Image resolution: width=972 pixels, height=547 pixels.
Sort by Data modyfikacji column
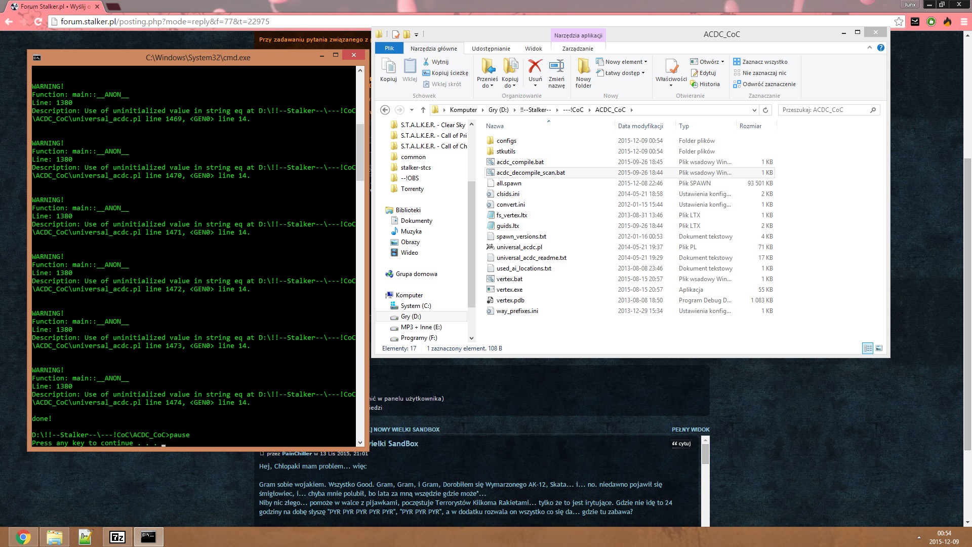pyautogui.click(x=640, y=126)
